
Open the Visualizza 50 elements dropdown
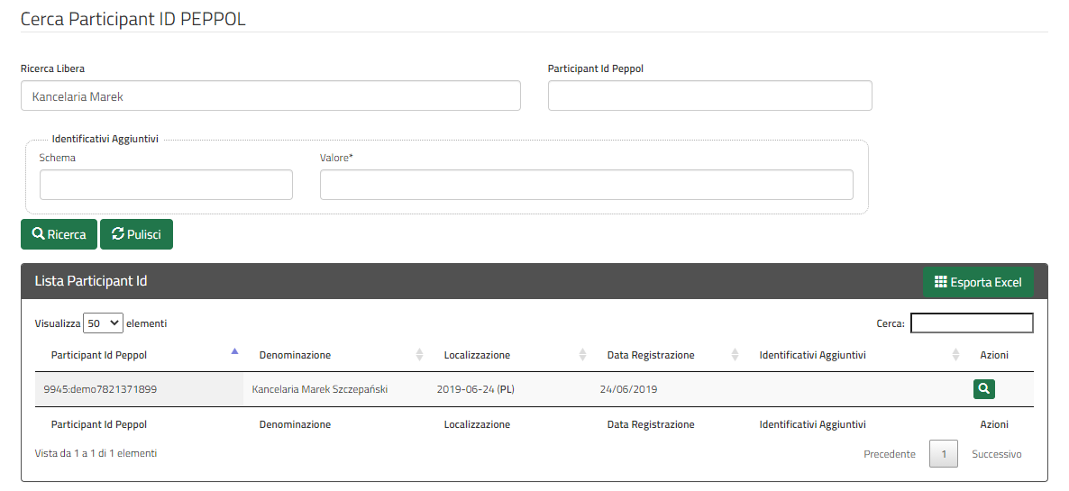pyautogui.click(x=103, y=323)
